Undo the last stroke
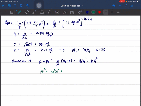This screenshot has width=141, height=106. [x=114, y=6]
